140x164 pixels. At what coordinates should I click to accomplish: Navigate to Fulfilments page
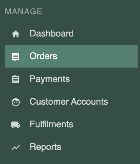[x=71, y=124]
